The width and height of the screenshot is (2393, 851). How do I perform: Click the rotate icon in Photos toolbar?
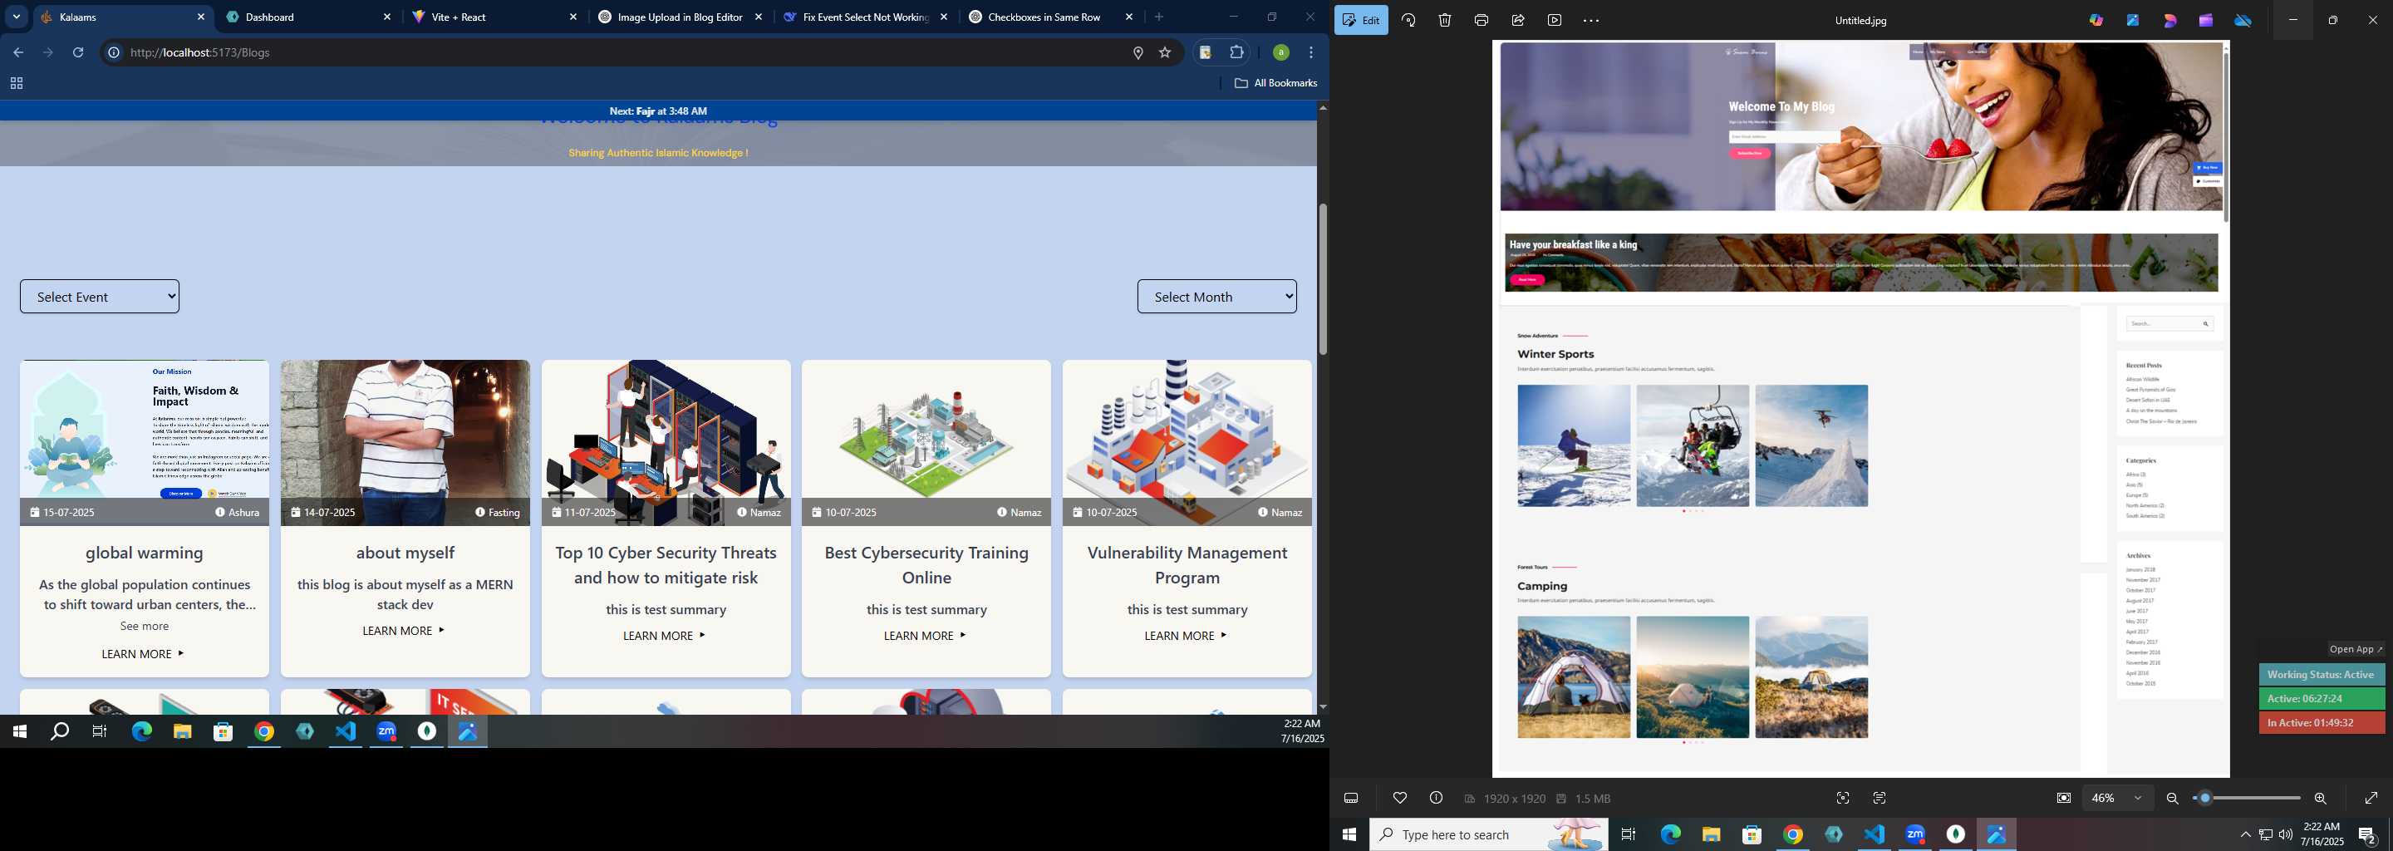pyautogui.click(x=1408, y=19)
